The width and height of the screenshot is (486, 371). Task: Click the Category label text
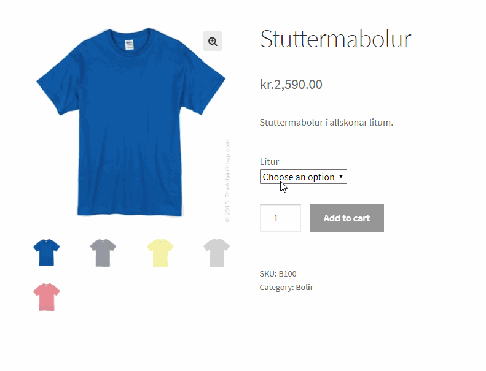point(276,288)
